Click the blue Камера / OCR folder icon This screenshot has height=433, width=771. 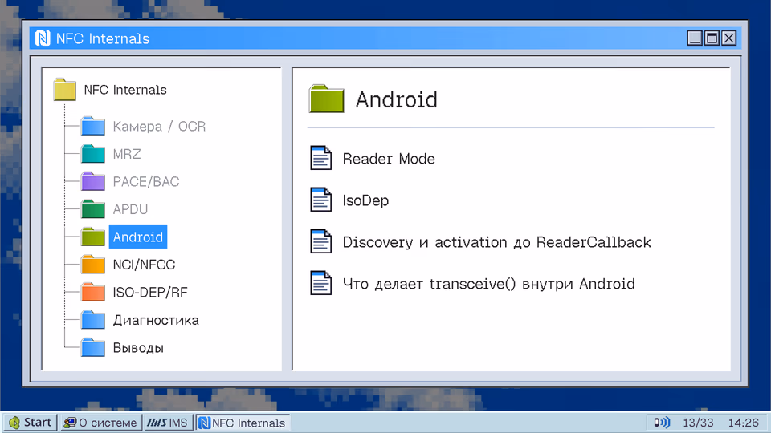[x=93, y=126]
